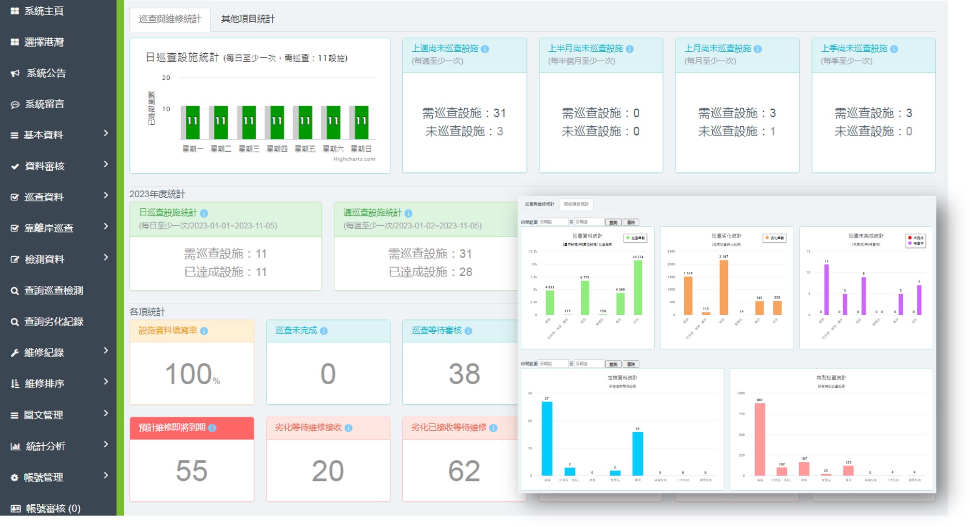Image resolution: width=970 pixels, height=527 pixels.
Task: Click info icon beside 上週尚未巡查設施
Action: coord(485,49)
